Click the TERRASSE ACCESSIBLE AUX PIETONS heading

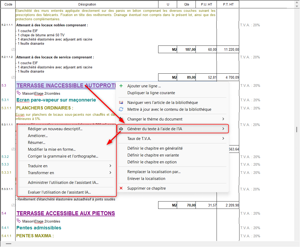(x=66, y=213)
